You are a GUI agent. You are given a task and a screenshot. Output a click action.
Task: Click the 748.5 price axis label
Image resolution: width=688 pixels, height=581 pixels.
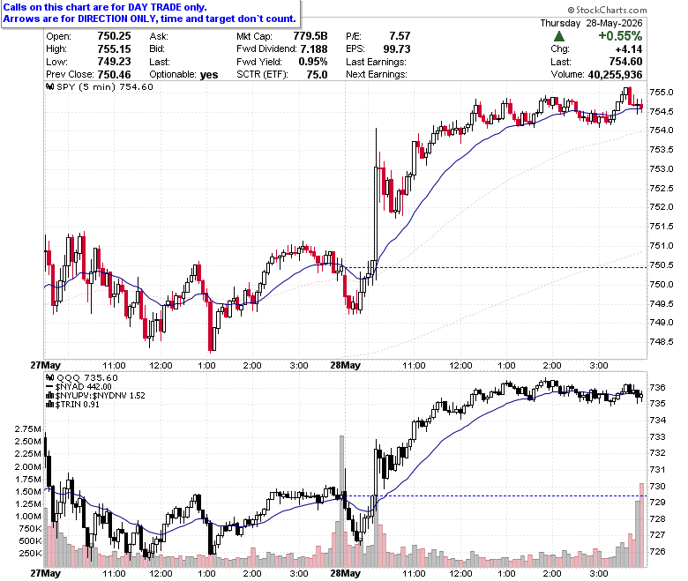662,341
